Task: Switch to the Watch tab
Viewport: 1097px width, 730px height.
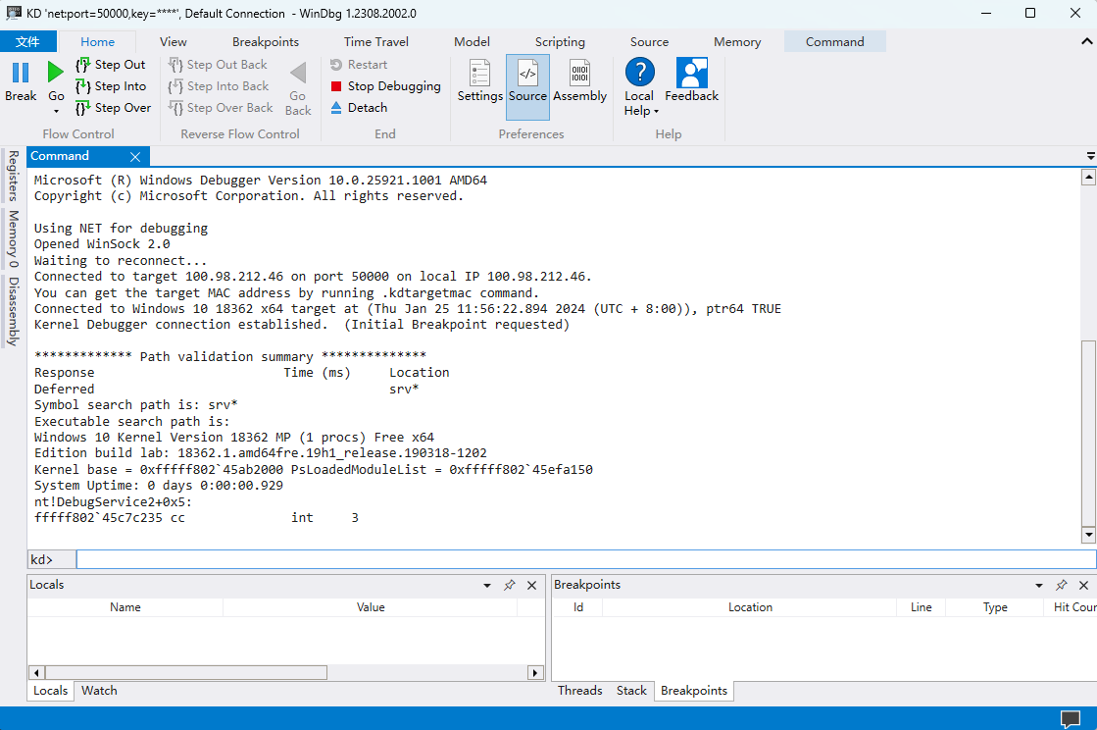Action: tap(99, 691)
